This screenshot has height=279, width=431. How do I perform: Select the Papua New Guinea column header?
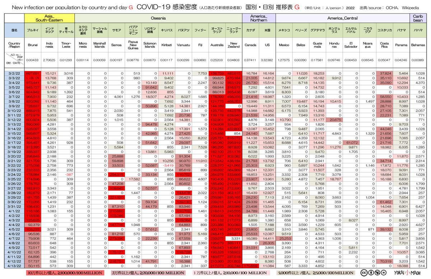[133, 46]
